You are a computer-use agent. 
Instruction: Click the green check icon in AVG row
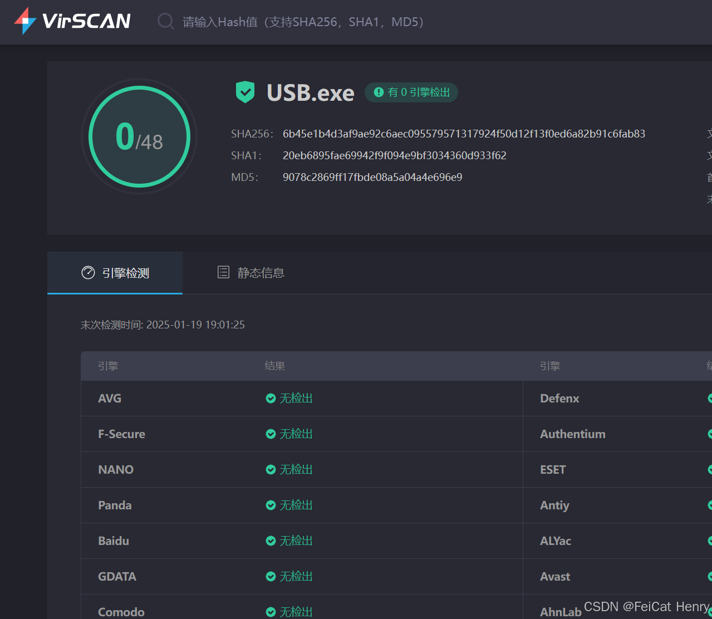pos(271,399)
